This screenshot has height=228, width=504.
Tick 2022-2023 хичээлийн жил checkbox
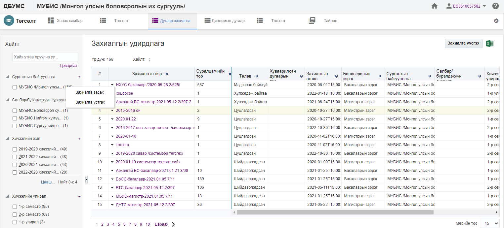15,172
